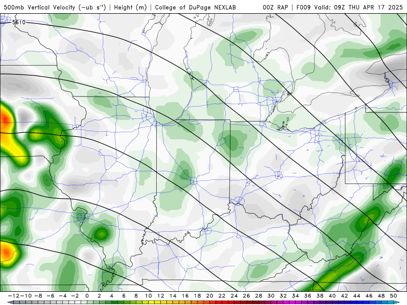
Task: Click the "48" color scale value
Action: (382, 296)
